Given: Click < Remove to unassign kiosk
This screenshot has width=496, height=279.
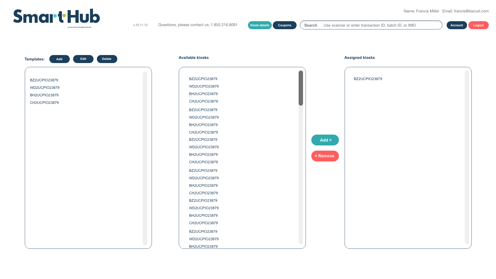Looking at the screenshot, I should (325, 156).
